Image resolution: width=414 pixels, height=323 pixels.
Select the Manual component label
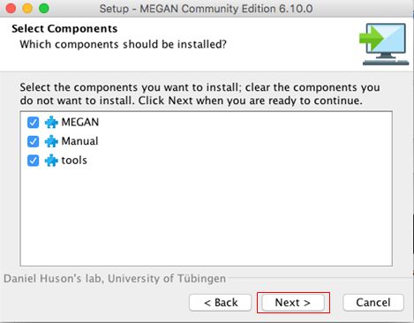[79, 141]
